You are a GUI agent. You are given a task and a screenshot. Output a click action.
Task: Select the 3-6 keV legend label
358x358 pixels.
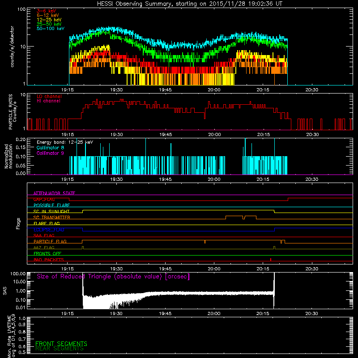(x=47, y=11)
